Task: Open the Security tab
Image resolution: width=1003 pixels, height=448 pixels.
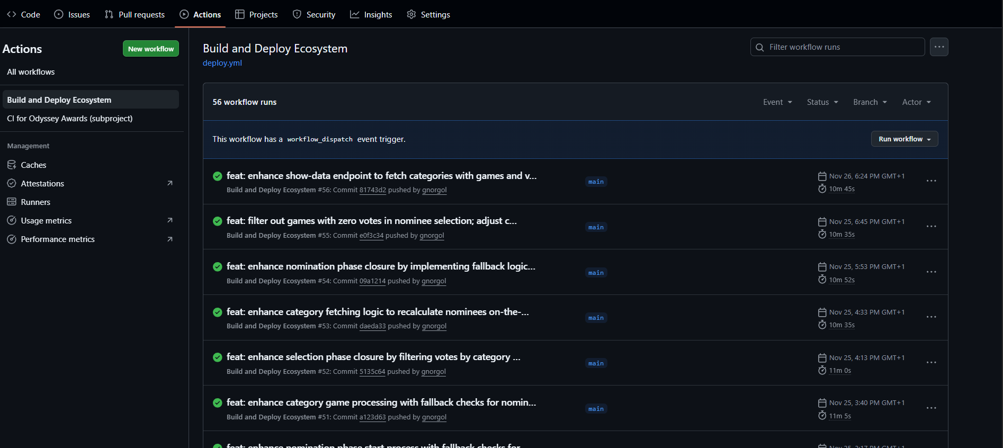Action: click(314, 14)
